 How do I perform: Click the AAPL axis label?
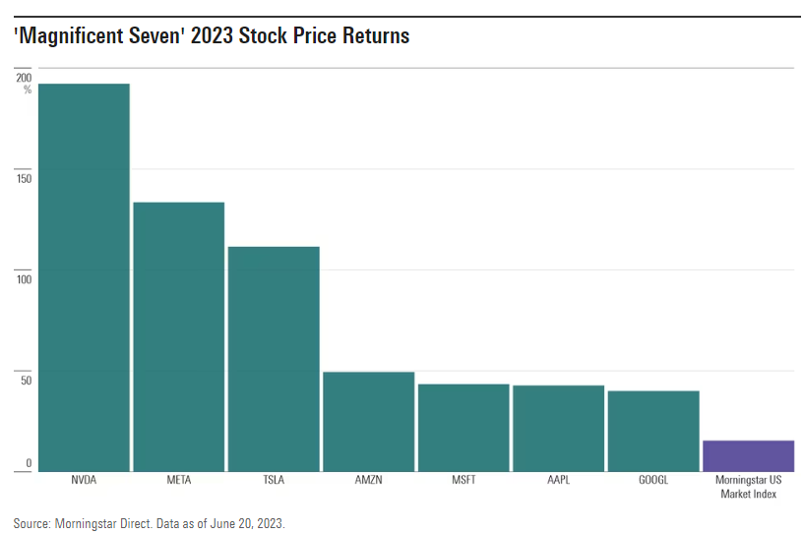point(558,481)
